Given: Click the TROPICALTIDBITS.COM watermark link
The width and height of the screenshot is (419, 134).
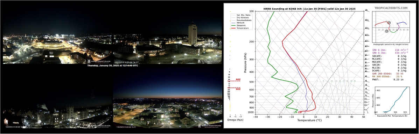Looking at the screenshot, I should (x=391, y=8).
